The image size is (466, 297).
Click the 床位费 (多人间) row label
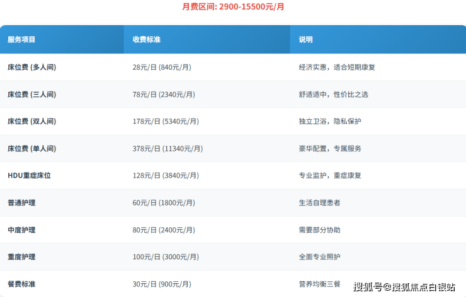point(31,67)
